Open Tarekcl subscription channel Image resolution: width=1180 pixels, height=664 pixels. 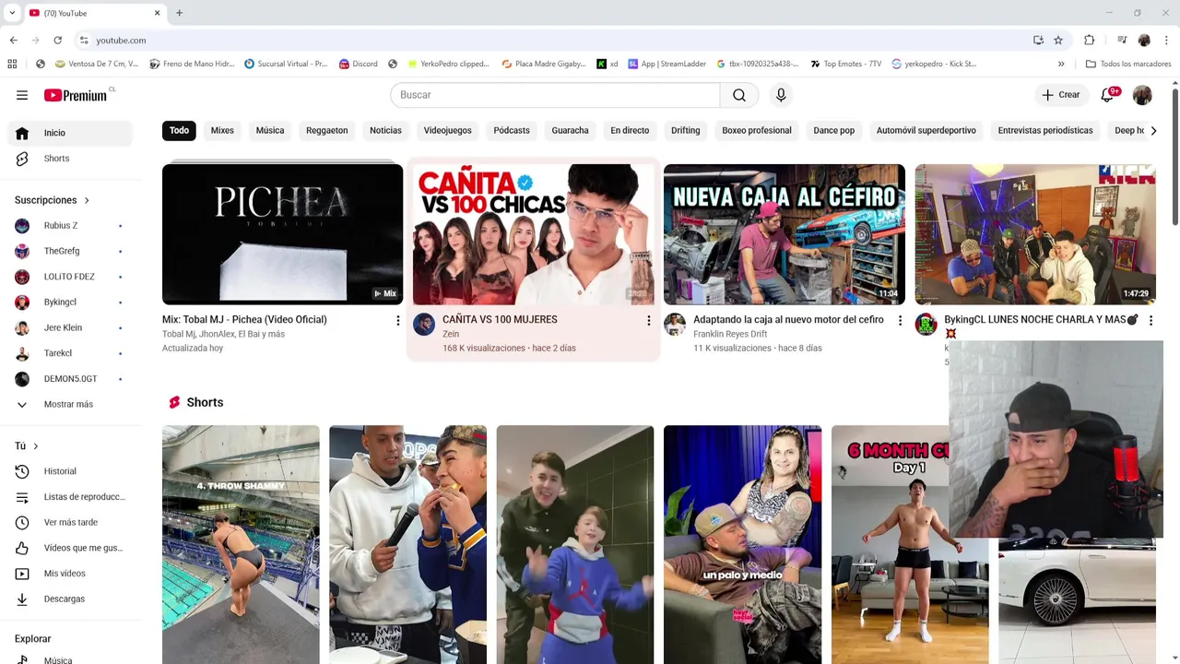(70, 353)
